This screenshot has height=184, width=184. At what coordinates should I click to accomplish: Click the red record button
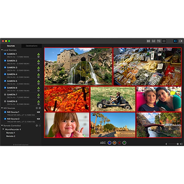(x=119, y=143)
